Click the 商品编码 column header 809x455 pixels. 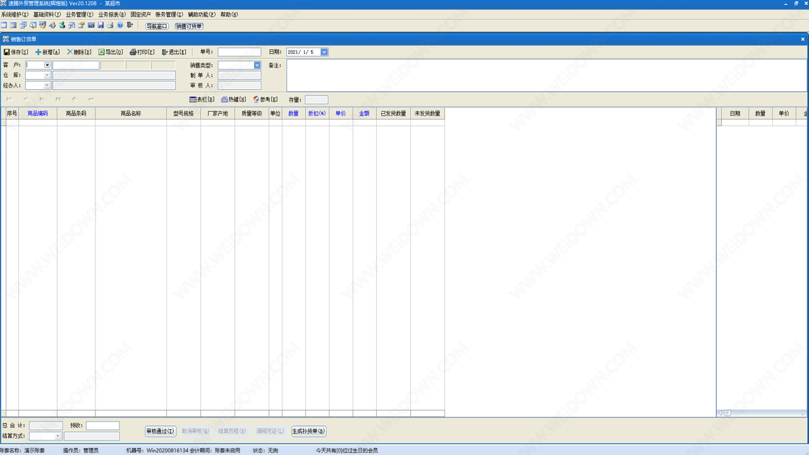pos(38,114)
